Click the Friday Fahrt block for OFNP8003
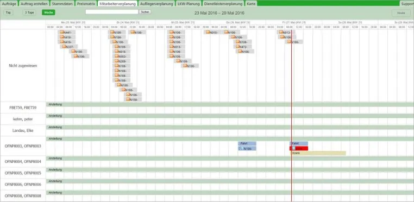 click(299, 144)
